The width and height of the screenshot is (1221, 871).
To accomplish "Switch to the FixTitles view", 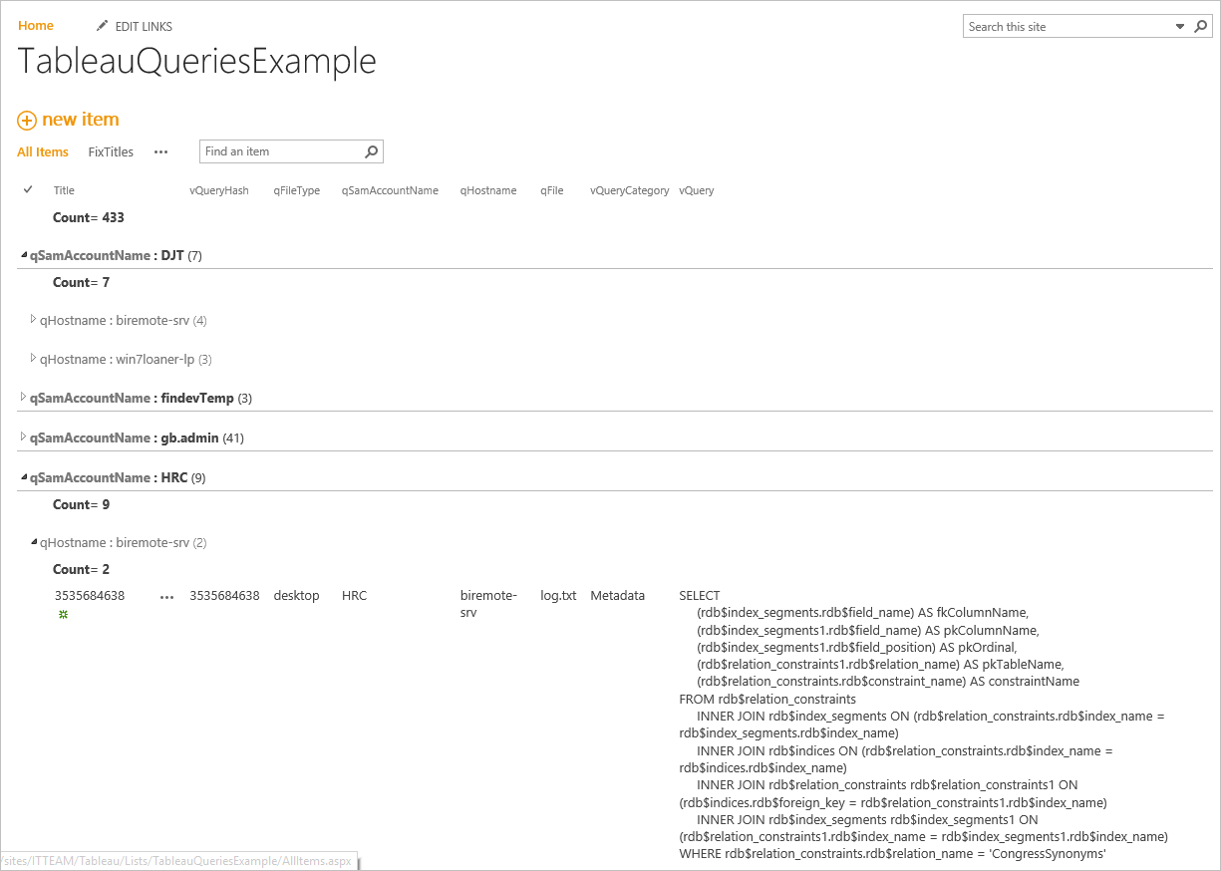I will (111, 152).
